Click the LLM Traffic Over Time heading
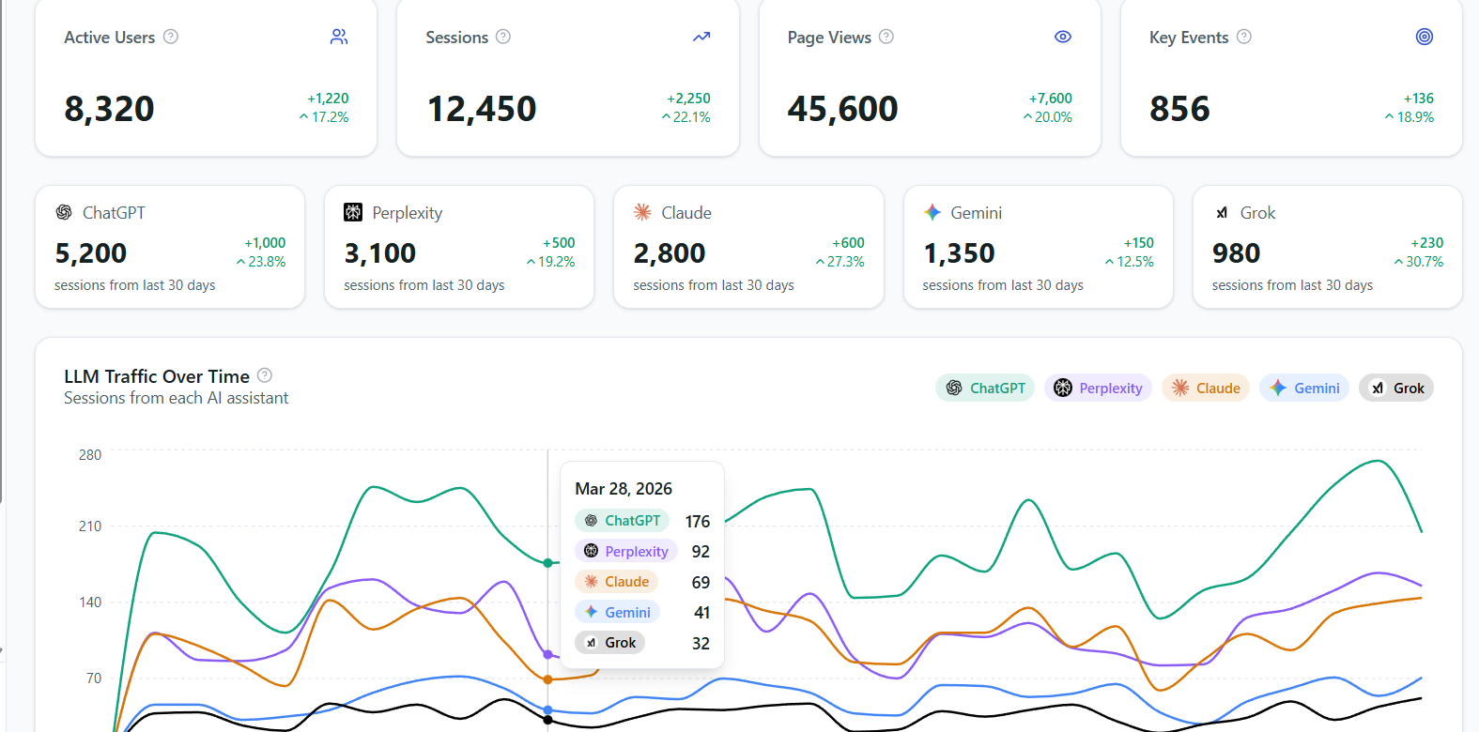The width and height of the screenshot is (1479, 732). tap(157, 376)
